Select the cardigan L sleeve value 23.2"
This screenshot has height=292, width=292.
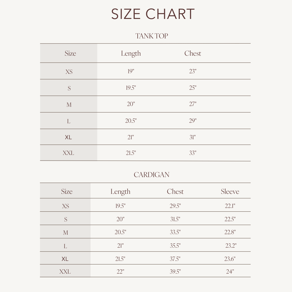point(231,245)
